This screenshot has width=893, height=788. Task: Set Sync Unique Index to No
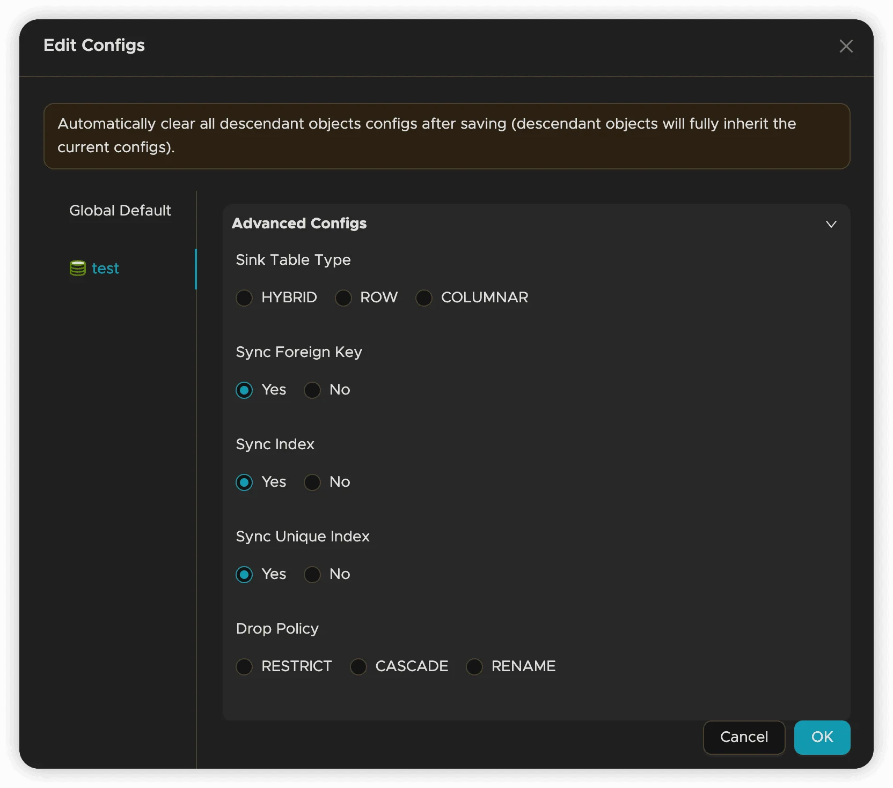tap(312, 574)
